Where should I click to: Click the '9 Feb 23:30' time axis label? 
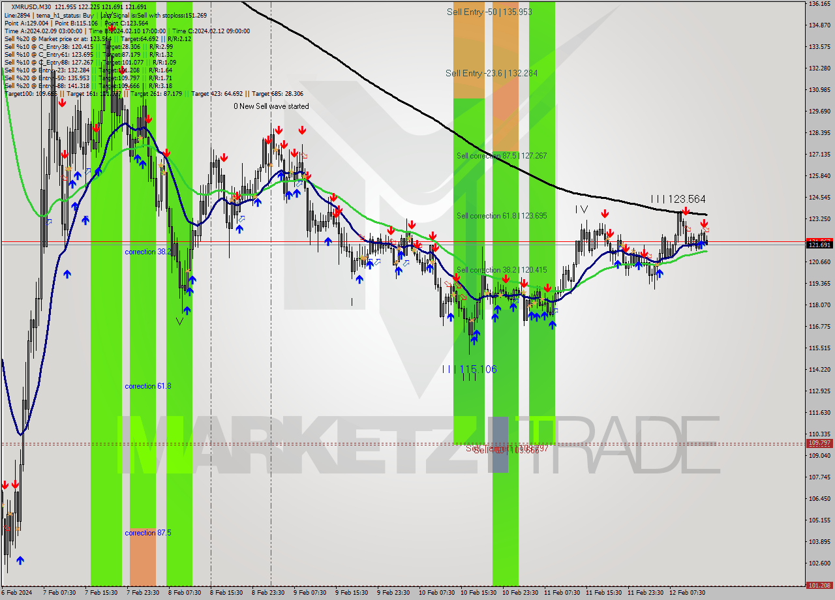point(393,593)
